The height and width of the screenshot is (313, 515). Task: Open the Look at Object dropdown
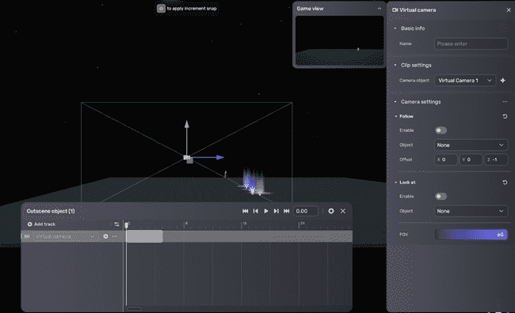pos(471,211)
